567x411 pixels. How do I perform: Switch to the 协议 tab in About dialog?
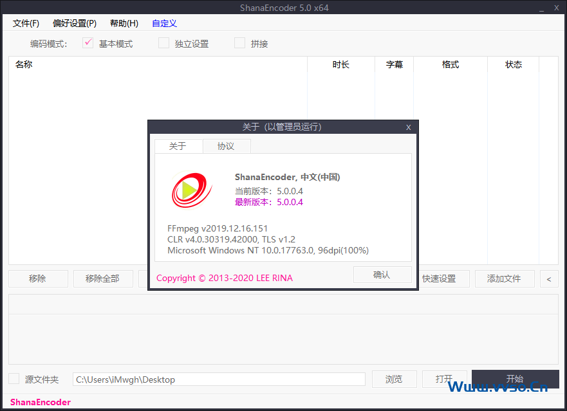click(x=227, y=146)
